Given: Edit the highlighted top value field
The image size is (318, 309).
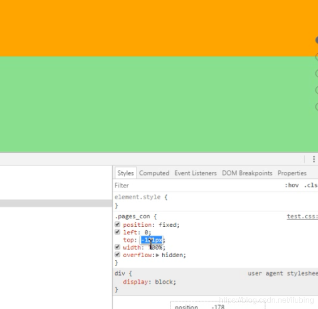Looking at the screenshot, I should [152, 240].
